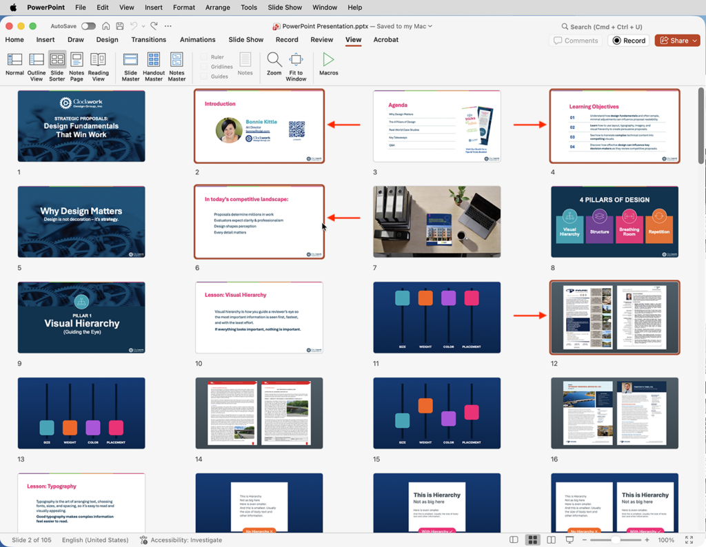Select the 4 Pillars of Design slide
706x547 pixels.
coord(614,222)
